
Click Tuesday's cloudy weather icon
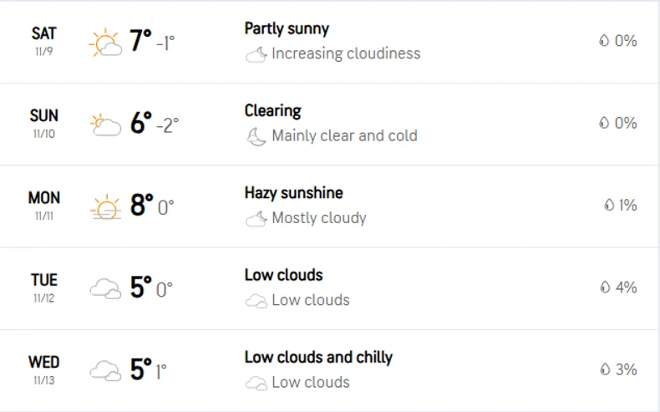pyautogui.click(x=105, y=289)
